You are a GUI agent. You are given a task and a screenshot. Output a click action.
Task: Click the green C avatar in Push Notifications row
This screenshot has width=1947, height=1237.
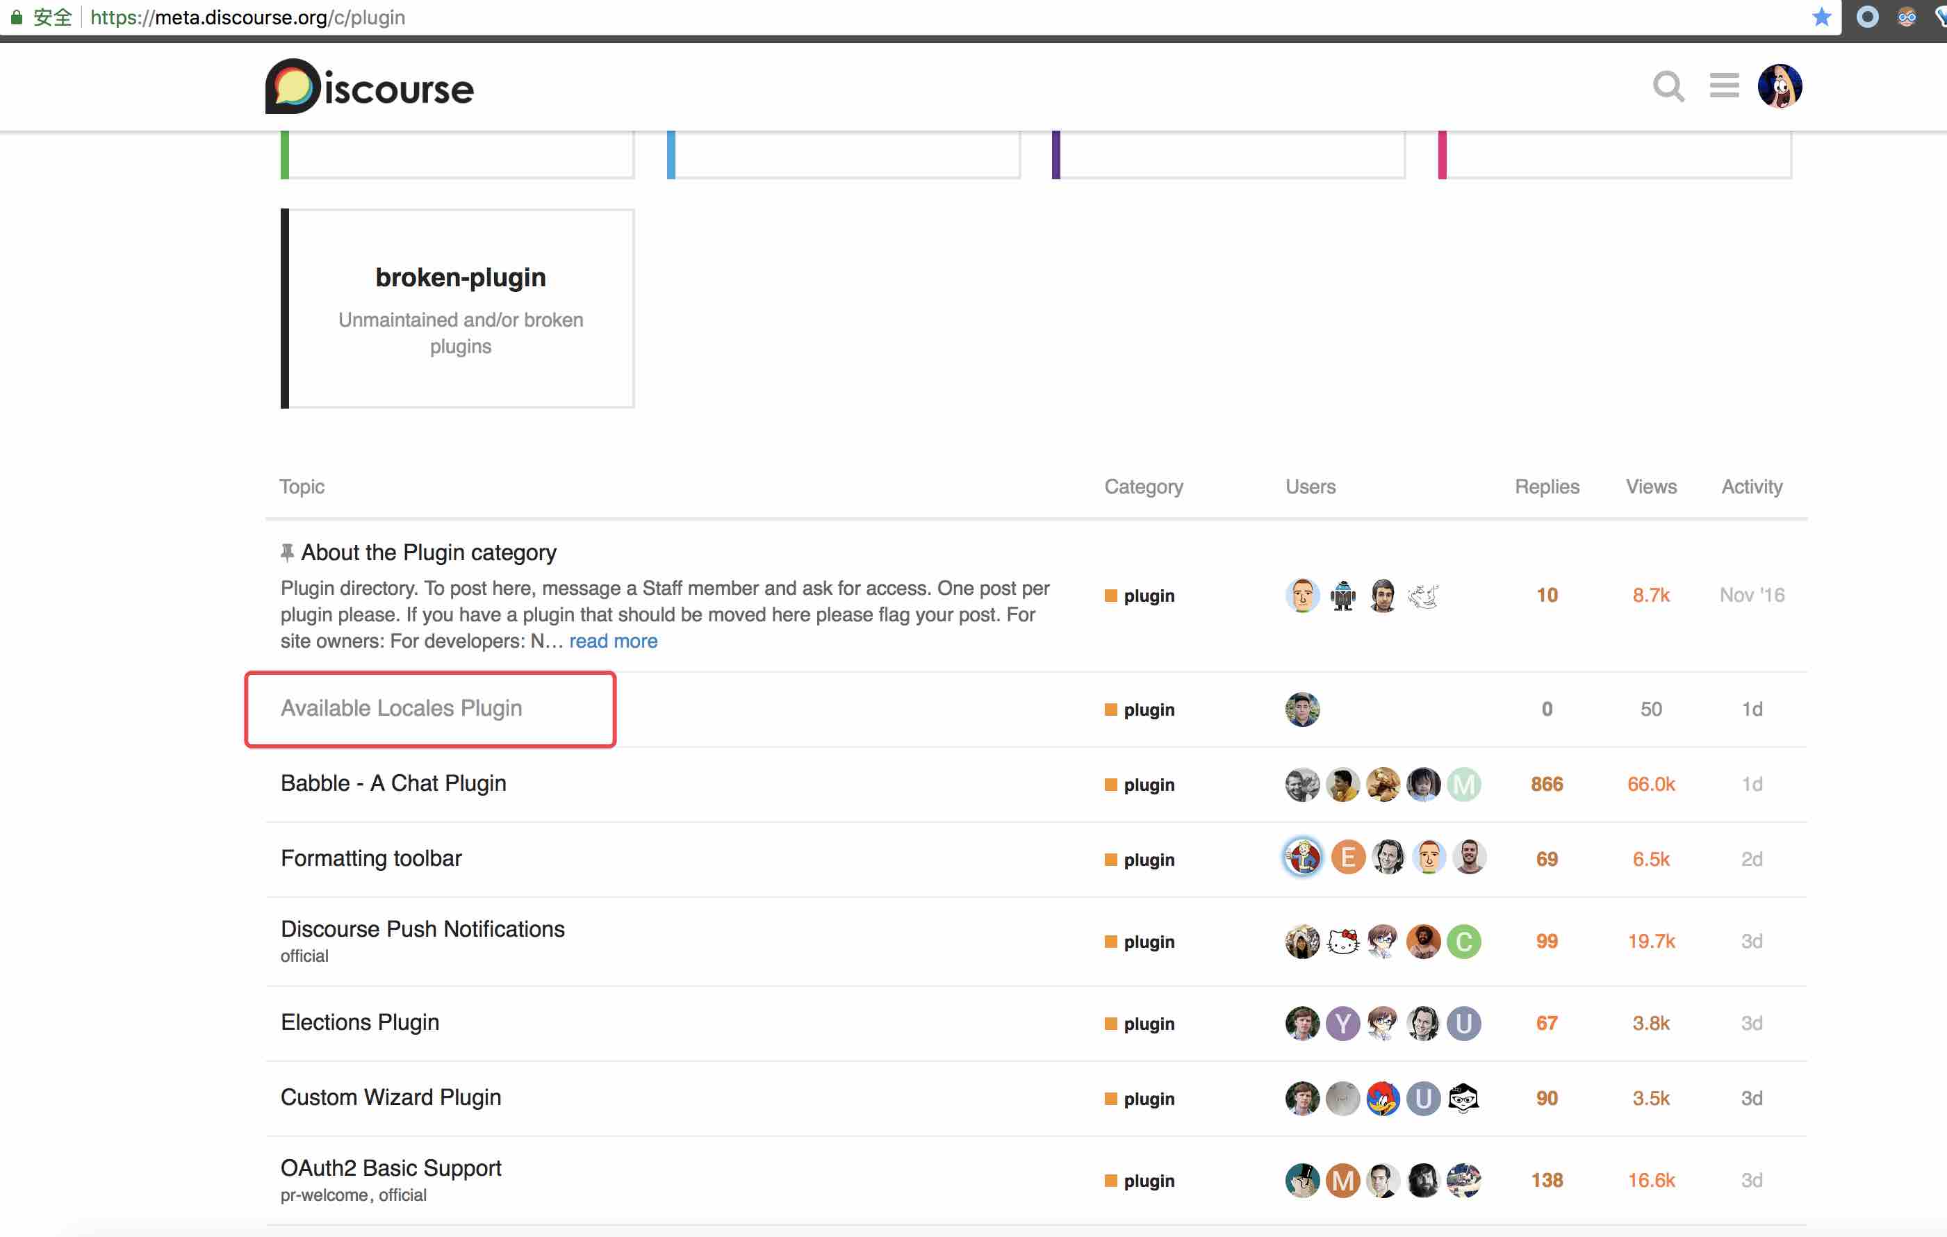(x=1463, y=941)
